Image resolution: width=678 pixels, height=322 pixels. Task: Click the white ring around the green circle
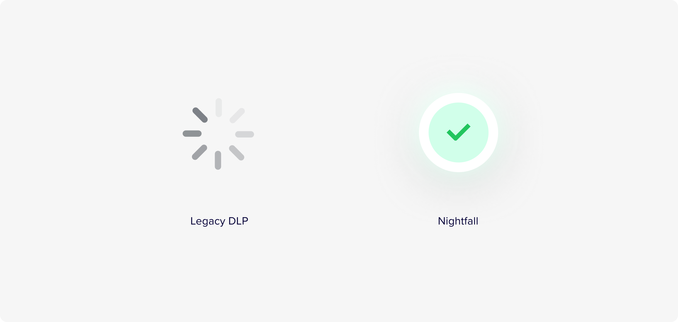(459, 97)
